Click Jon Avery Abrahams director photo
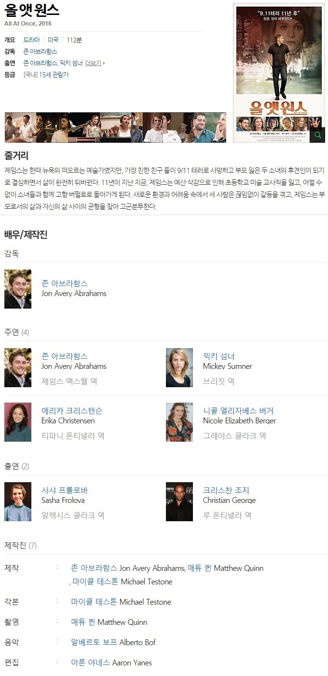The height and width of the screenshot is (676, 328). (18, 289)
